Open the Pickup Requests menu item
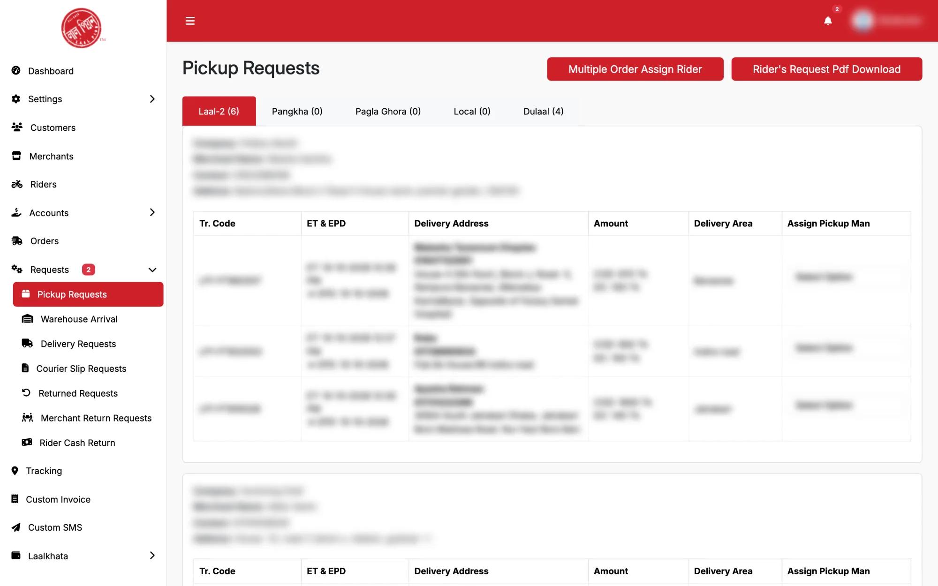938x586 pixels. [88, 294]
